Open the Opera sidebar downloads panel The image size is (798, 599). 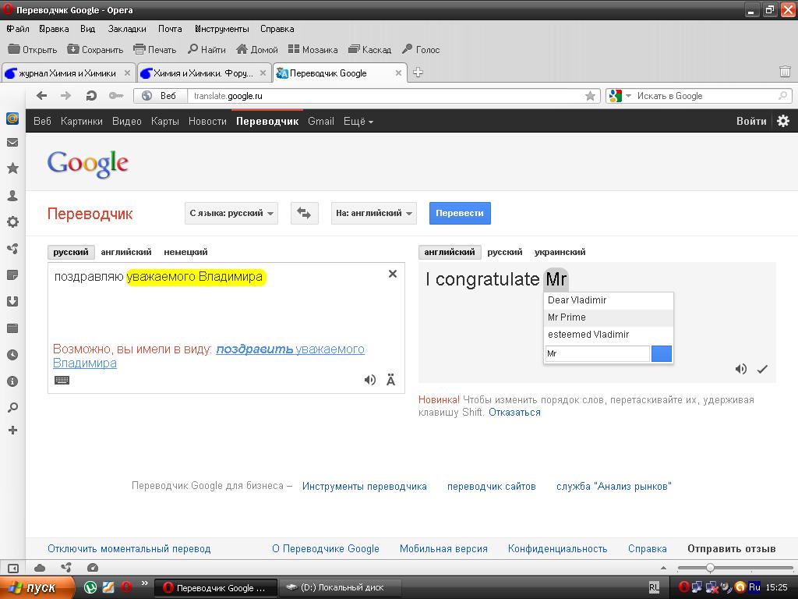12,302
